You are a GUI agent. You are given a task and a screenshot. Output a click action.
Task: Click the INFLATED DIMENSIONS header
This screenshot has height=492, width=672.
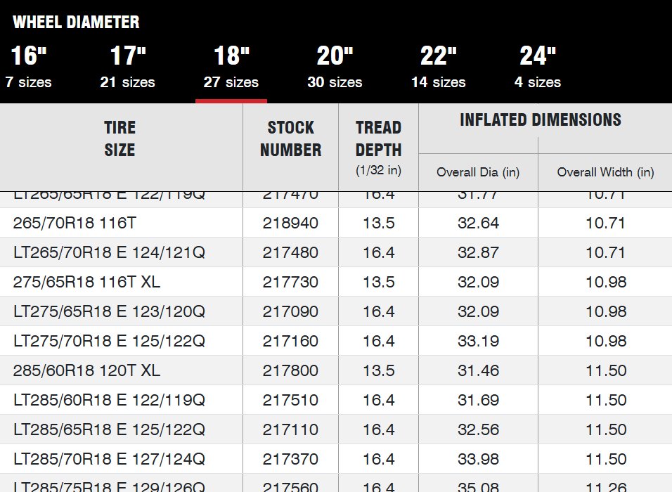coord(541,119)
